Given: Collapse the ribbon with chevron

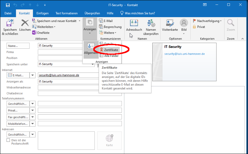Looking at the screenshot, I should point(243,39).
